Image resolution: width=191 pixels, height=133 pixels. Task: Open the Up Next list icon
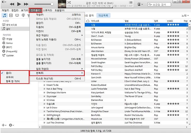[131, 2]
